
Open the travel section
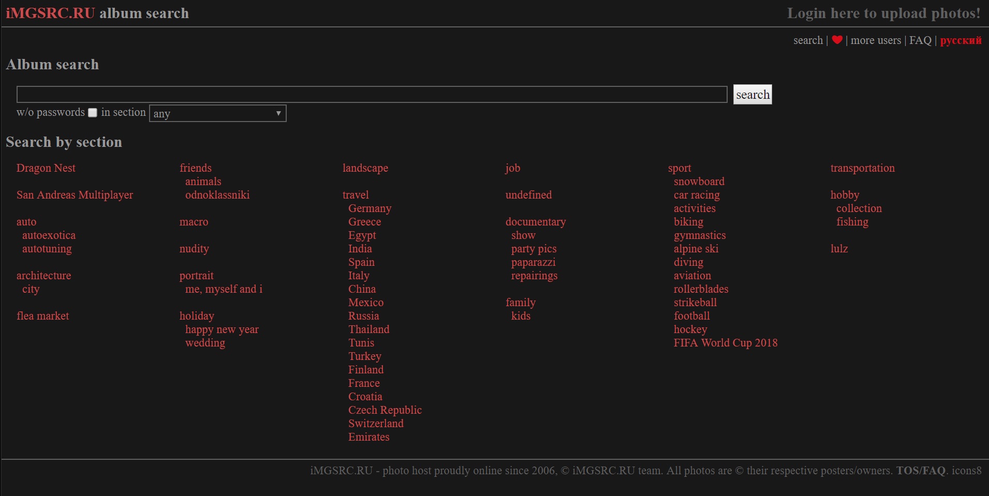[356, 195]
